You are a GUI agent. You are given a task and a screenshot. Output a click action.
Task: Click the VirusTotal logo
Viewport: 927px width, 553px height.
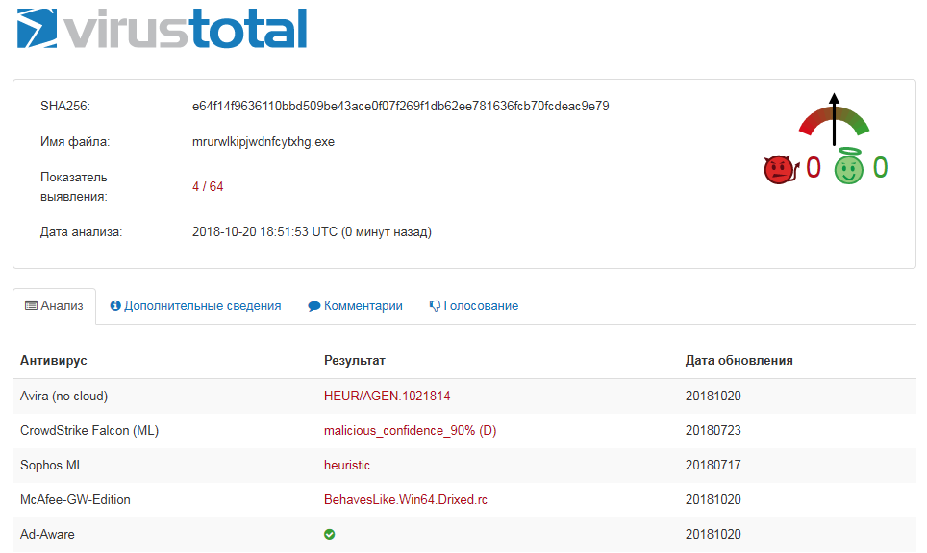(x=162, y=29)
